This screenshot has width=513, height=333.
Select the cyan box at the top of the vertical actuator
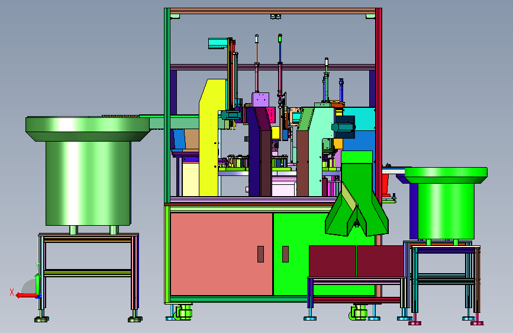click(x=218, y=43)
